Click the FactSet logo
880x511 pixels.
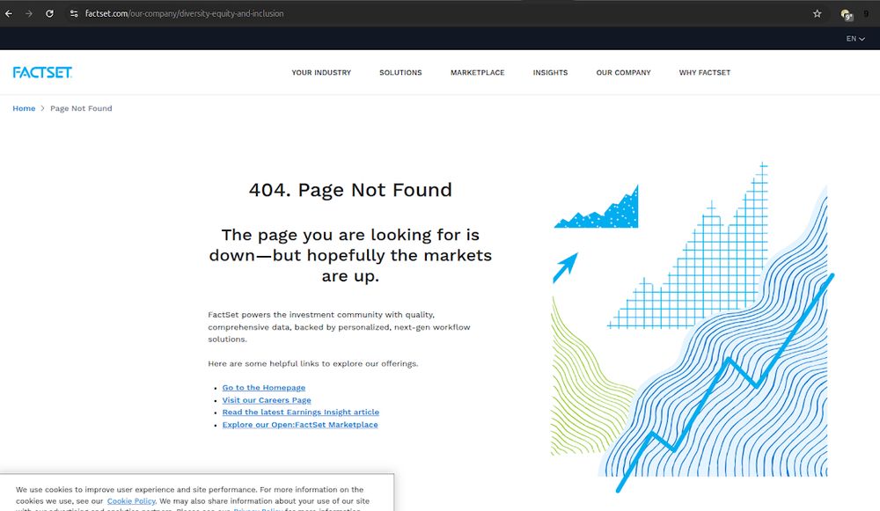tap(42, 72)
